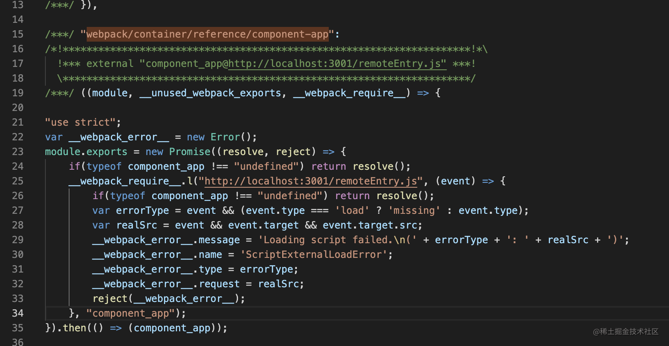Viewport: 669px width, 346px height.
Task: Click "undefined" string on line 24
Action: [x=266, y=166]
